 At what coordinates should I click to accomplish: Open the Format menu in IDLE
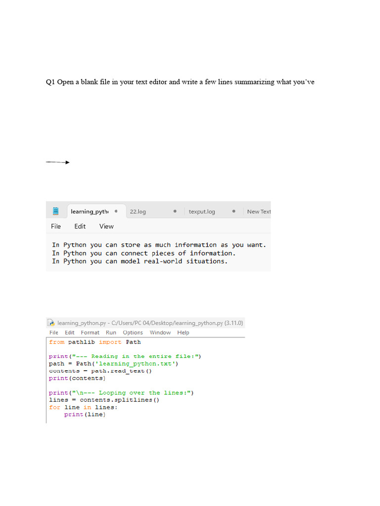(x=90, y=333)
